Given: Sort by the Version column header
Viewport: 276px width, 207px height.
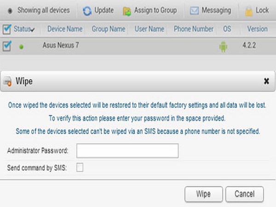Looking at the screenshot, I should (257, 29).
